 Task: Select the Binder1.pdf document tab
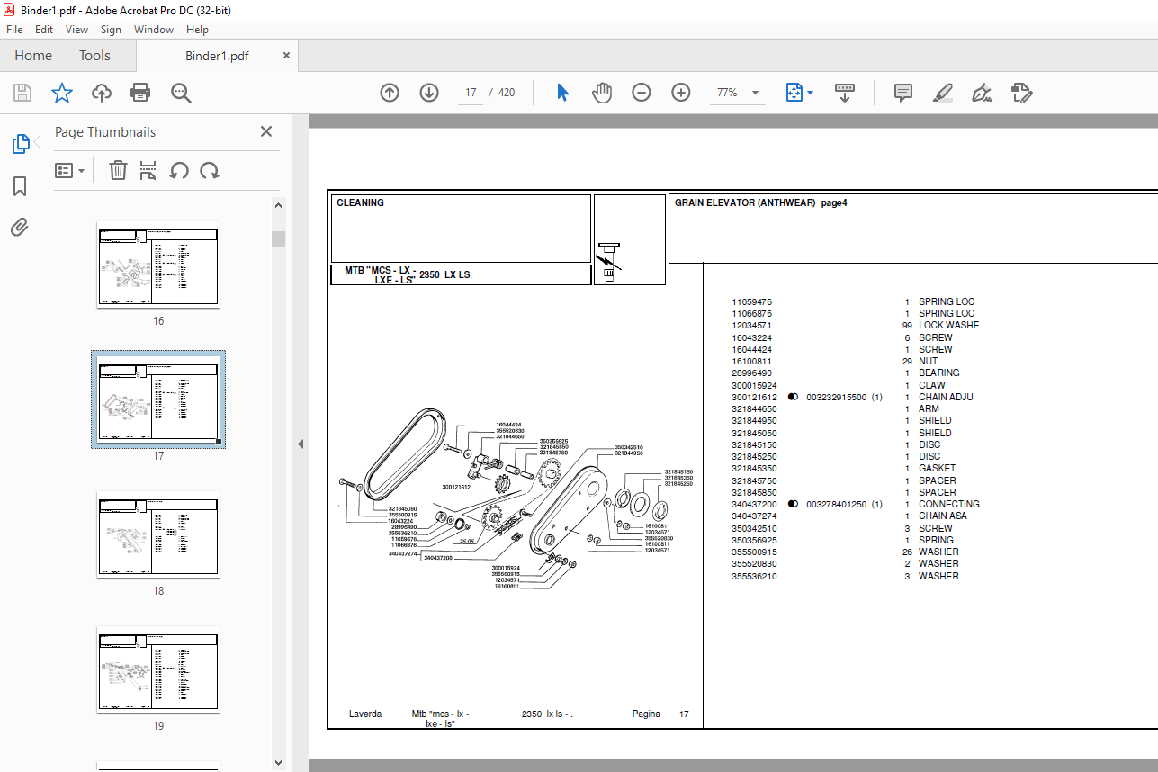pyautogui.click(x=217, y=56)
